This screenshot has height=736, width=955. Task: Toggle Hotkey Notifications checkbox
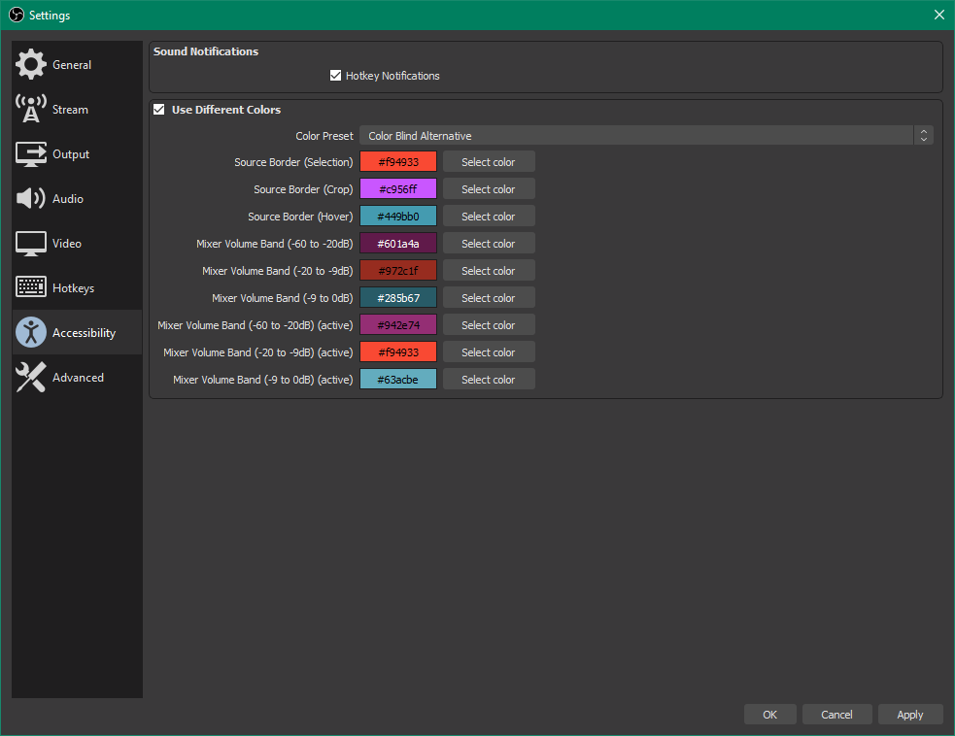pos(335,75)
